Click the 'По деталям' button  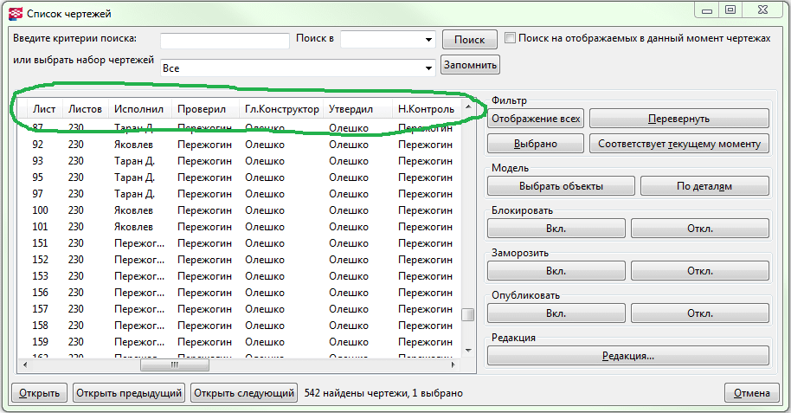click(x=704, y=186)
